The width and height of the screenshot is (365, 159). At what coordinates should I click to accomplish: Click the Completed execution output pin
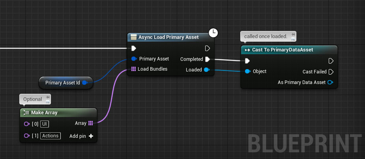pos(207,59)
